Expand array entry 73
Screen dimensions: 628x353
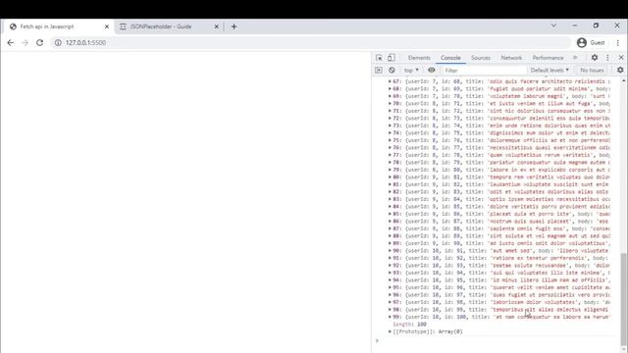390,126
